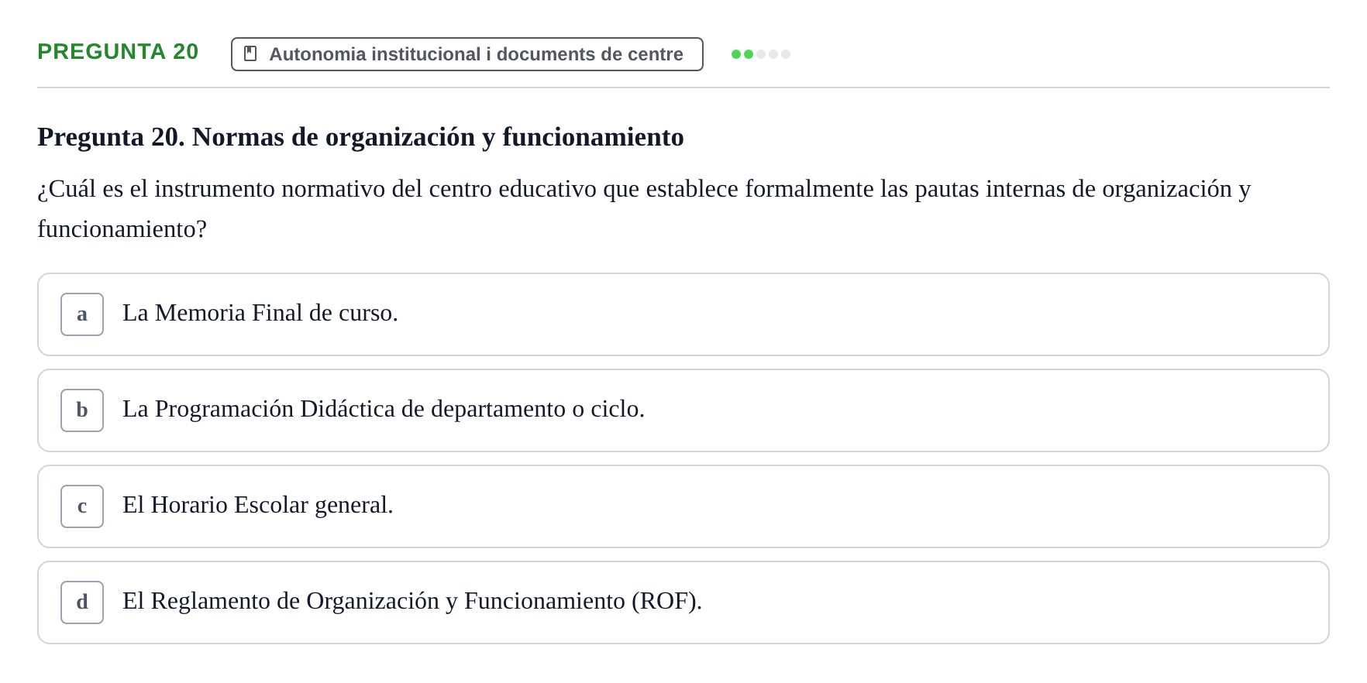Click the 'PREGUNTA 20' label
The height and width of the screenshot is (683, 1367).
[118, 52]
